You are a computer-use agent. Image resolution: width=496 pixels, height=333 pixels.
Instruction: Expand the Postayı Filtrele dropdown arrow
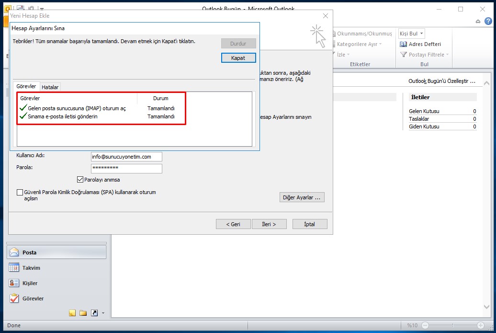point(447,55)
